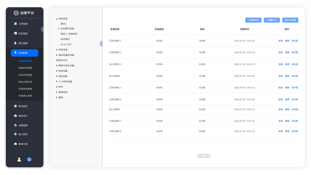The width and height of the screenshot is (311, 175).
Task: Collapse the left sidebar with arrow handle
Action: (x=42, y=29)
